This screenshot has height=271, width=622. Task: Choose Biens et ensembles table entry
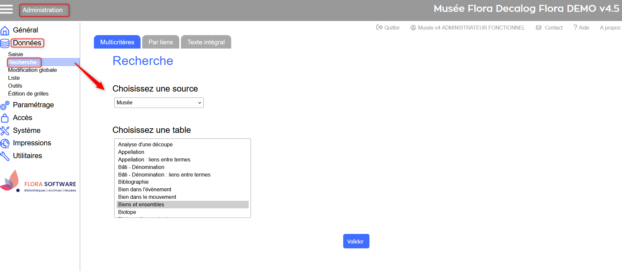141,205
